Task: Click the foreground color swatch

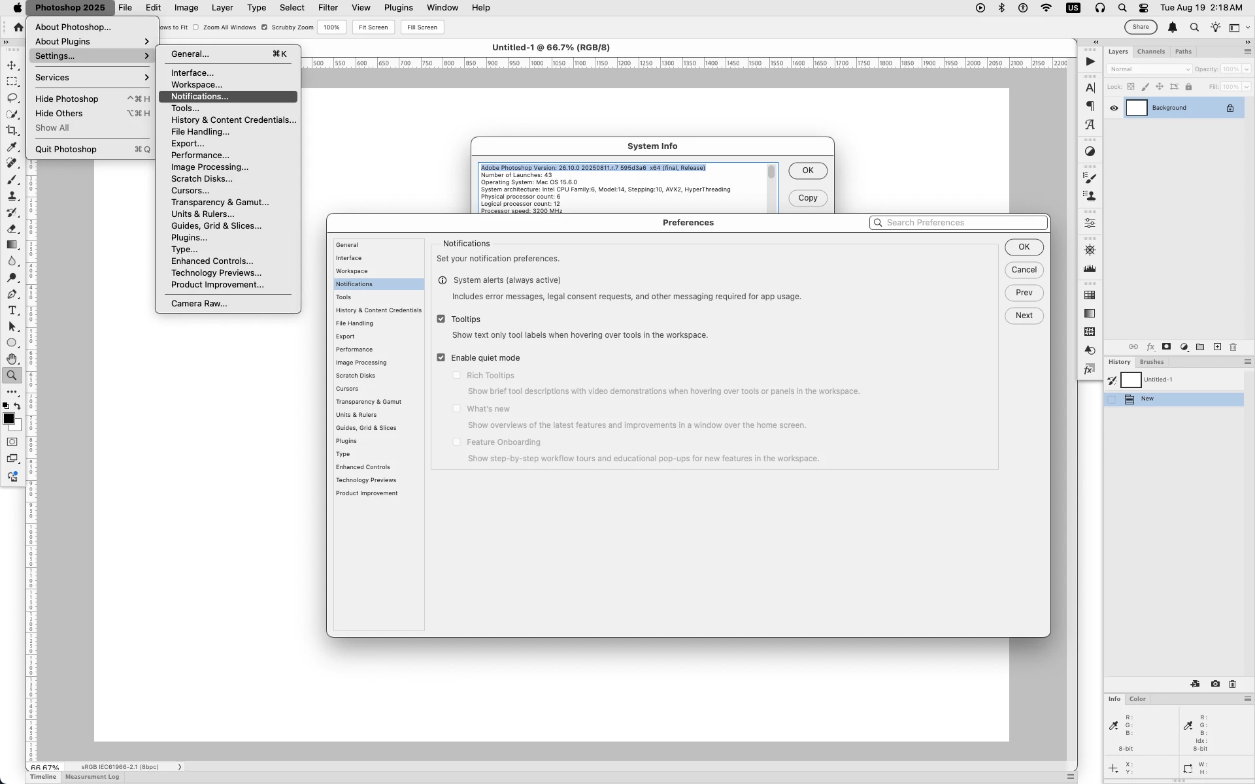Action: [8, 419]
